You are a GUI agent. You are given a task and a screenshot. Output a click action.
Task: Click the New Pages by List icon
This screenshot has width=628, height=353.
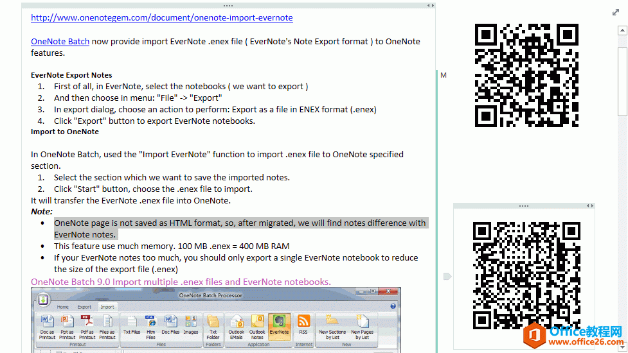coord(362,327)
